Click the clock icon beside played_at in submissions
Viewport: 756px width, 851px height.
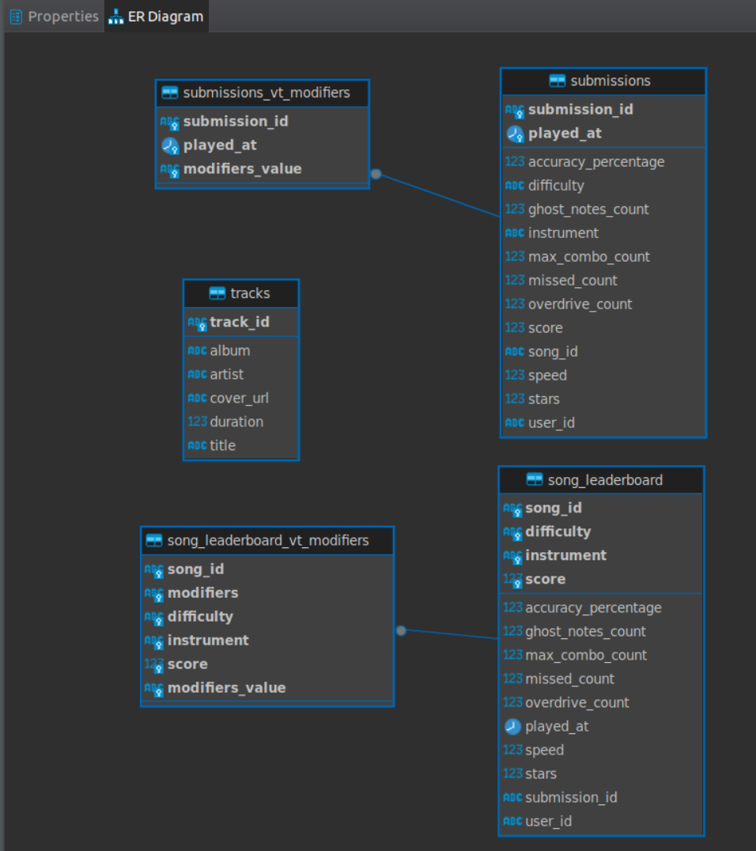pos(515,134)
